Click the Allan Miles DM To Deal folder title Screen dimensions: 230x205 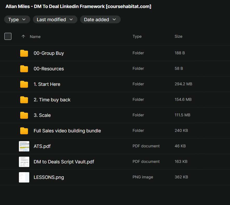(78, 6)
